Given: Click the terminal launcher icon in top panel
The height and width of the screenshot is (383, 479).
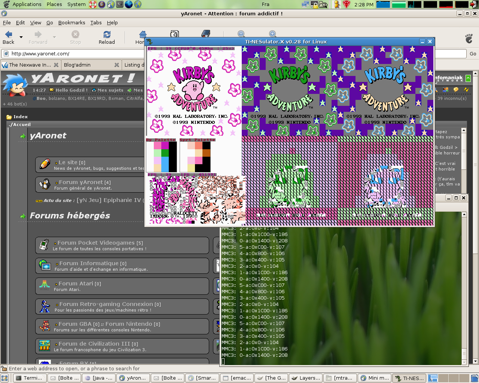Looking at the screenshot, I should coord(120,4).
